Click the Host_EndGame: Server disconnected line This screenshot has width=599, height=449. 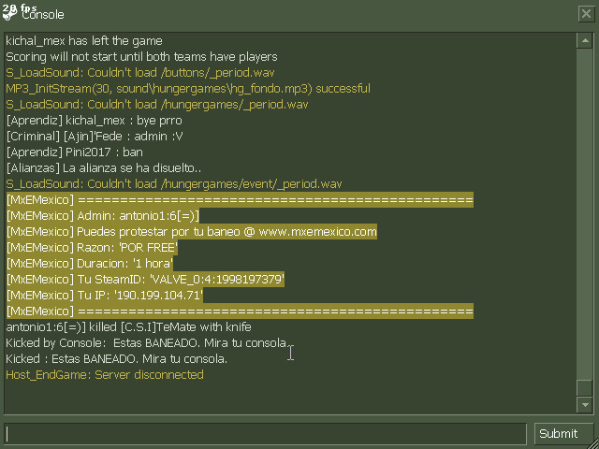point(105,375)
